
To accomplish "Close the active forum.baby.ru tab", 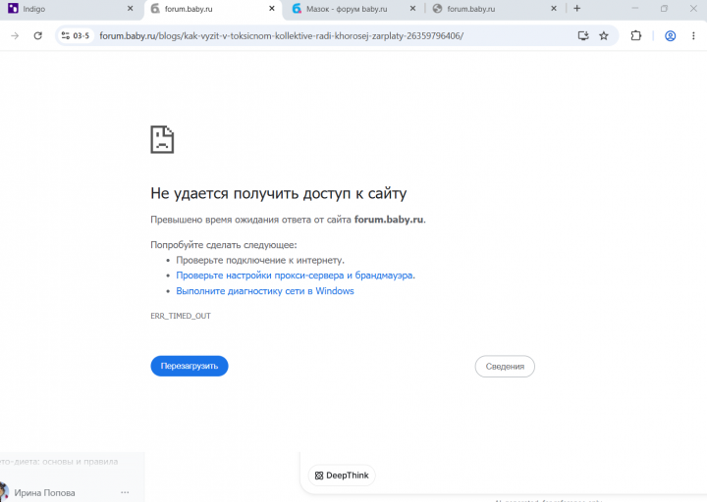I will [272, 9].
